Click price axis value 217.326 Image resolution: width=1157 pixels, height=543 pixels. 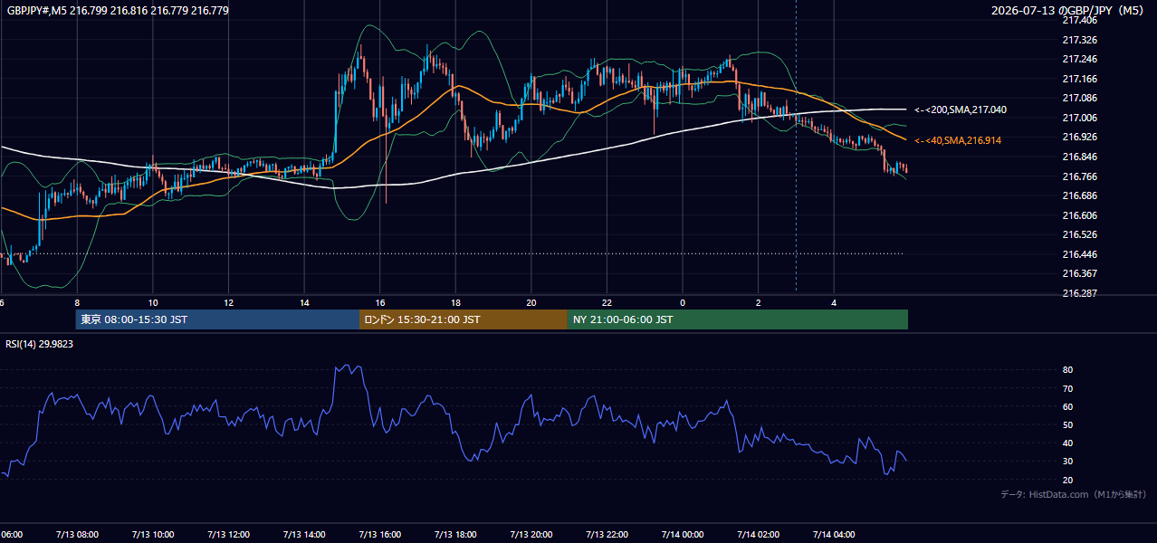[x=1079, y=41]
